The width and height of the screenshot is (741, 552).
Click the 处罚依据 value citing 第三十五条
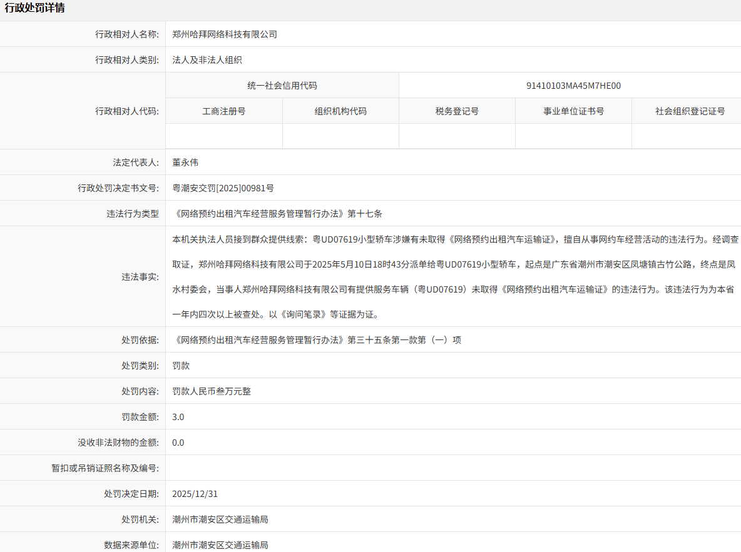pyautogui.click(x=317, y=340)
